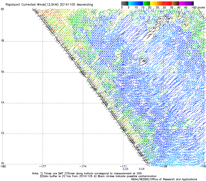Click 'Black circles indicate possible contamination' note
The width and height of the screenshot is (206, 181).
(127, 176)
